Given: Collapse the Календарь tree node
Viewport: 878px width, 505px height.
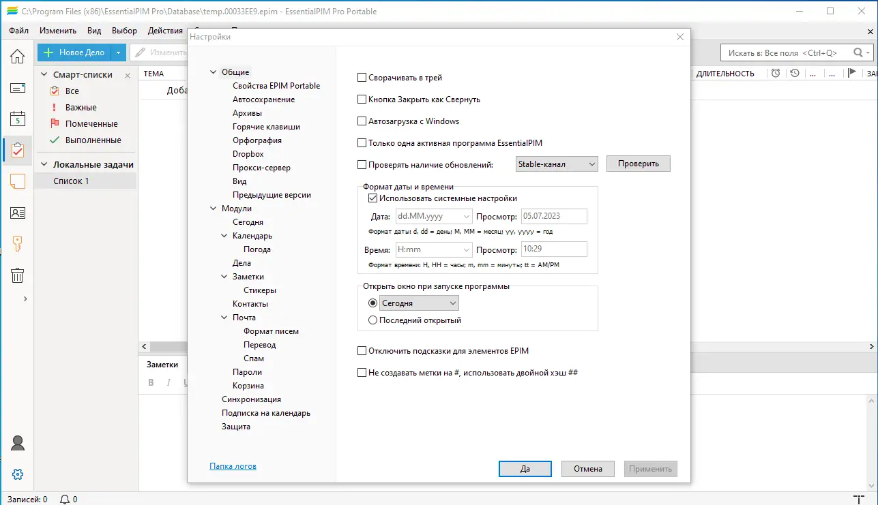Looking at the screenshot, I should pyautogui.click(x=224, y=236).
